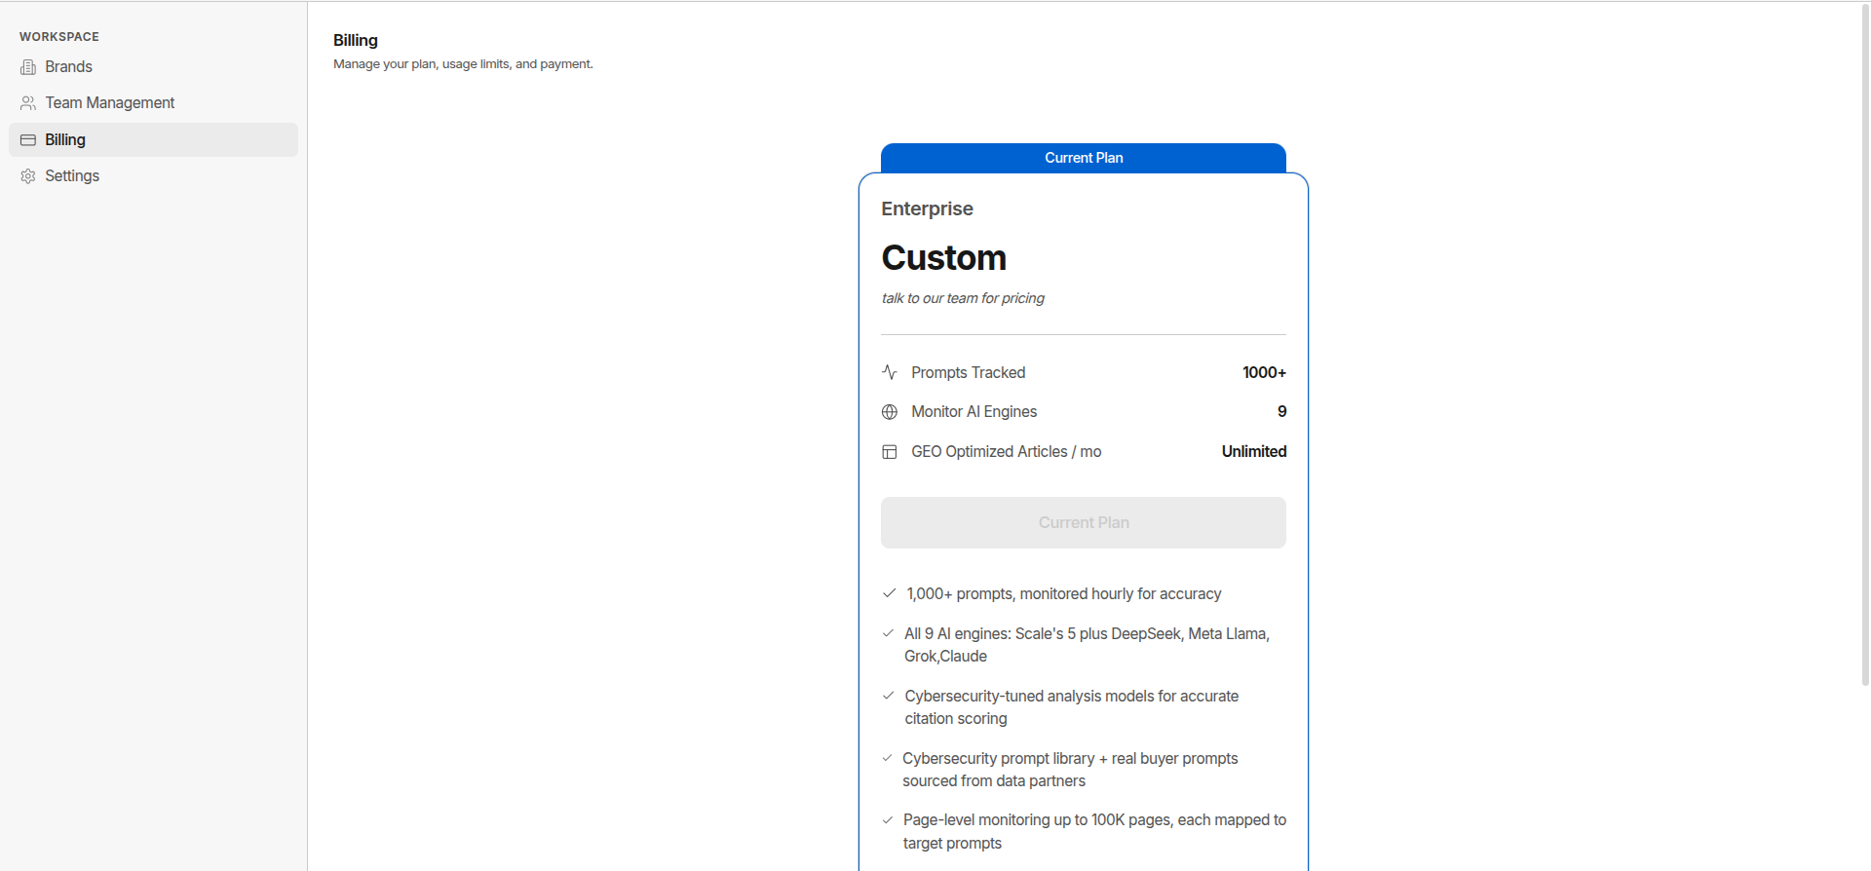Screen dimensions: 1871x871
Task: Click checkmark beside 1,000+ prompts feature
Action: (x=889, y=593)
